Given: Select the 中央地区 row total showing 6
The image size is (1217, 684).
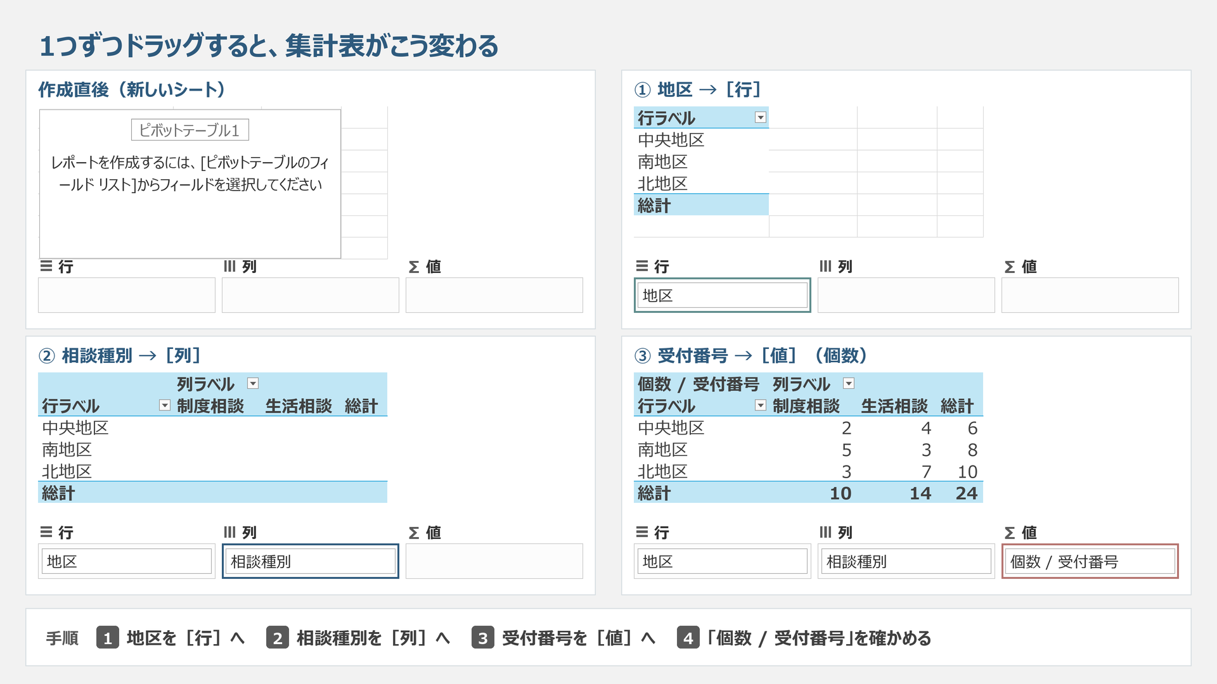Looking at the screenshot, I should point(972,428).
